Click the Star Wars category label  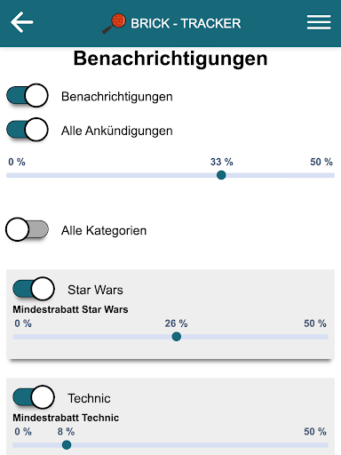tap(95, 290)
